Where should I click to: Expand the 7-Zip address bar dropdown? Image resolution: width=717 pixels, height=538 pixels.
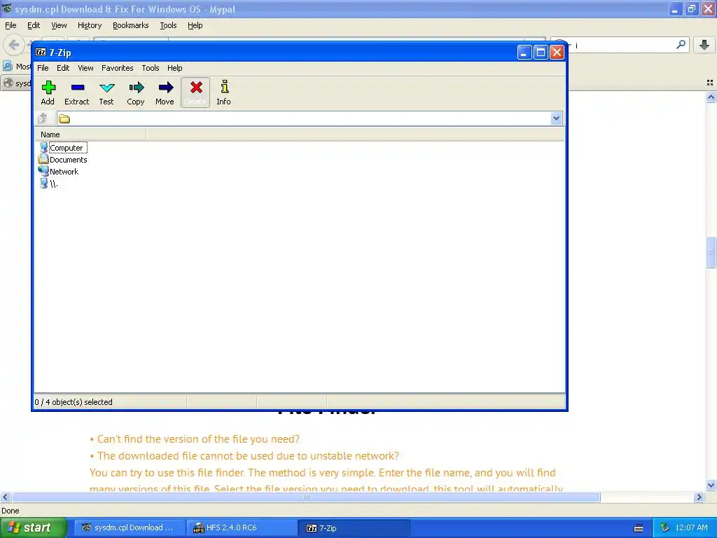point(556,118)
